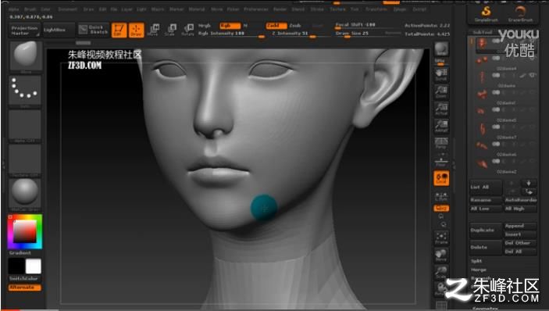Toggle the Zadd sculpt mode
The height and width of the screenshot is (311, 549).
[x=276, y=26]
